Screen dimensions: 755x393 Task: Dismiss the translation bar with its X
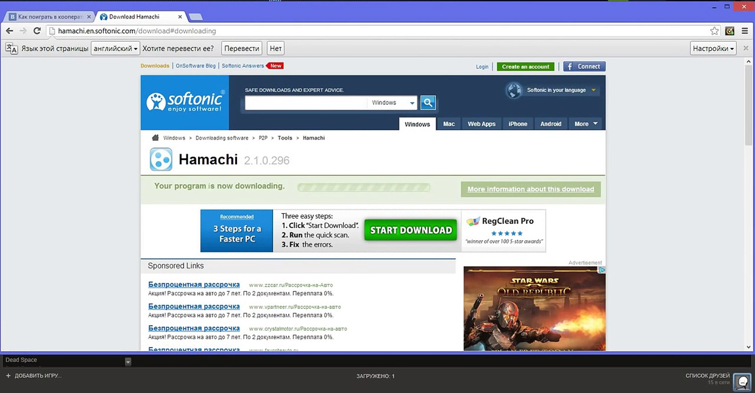coord(746,48)
